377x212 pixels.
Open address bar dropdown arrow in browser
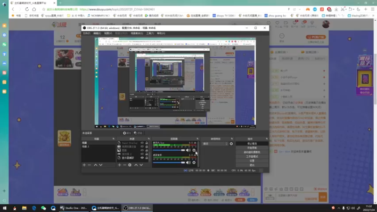click(300, 9)
